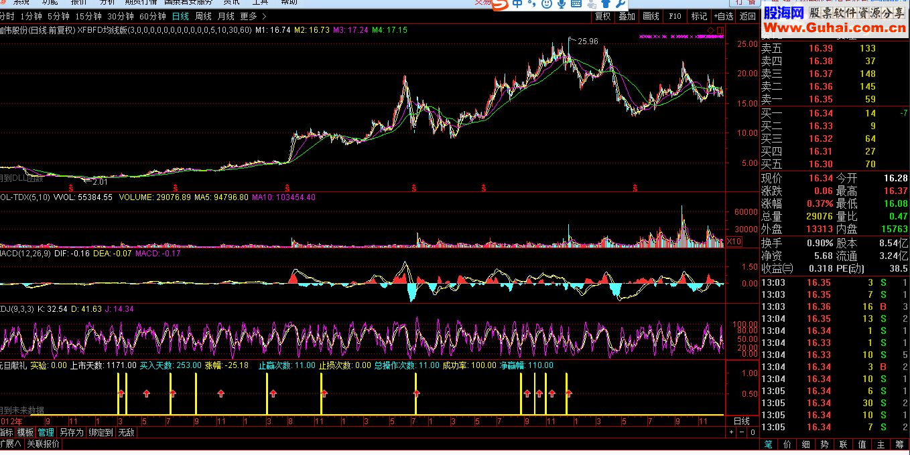This screenshot has width=910, height=455.
Task: Select the 联 tab in quote panel
Action: point(844,444)
